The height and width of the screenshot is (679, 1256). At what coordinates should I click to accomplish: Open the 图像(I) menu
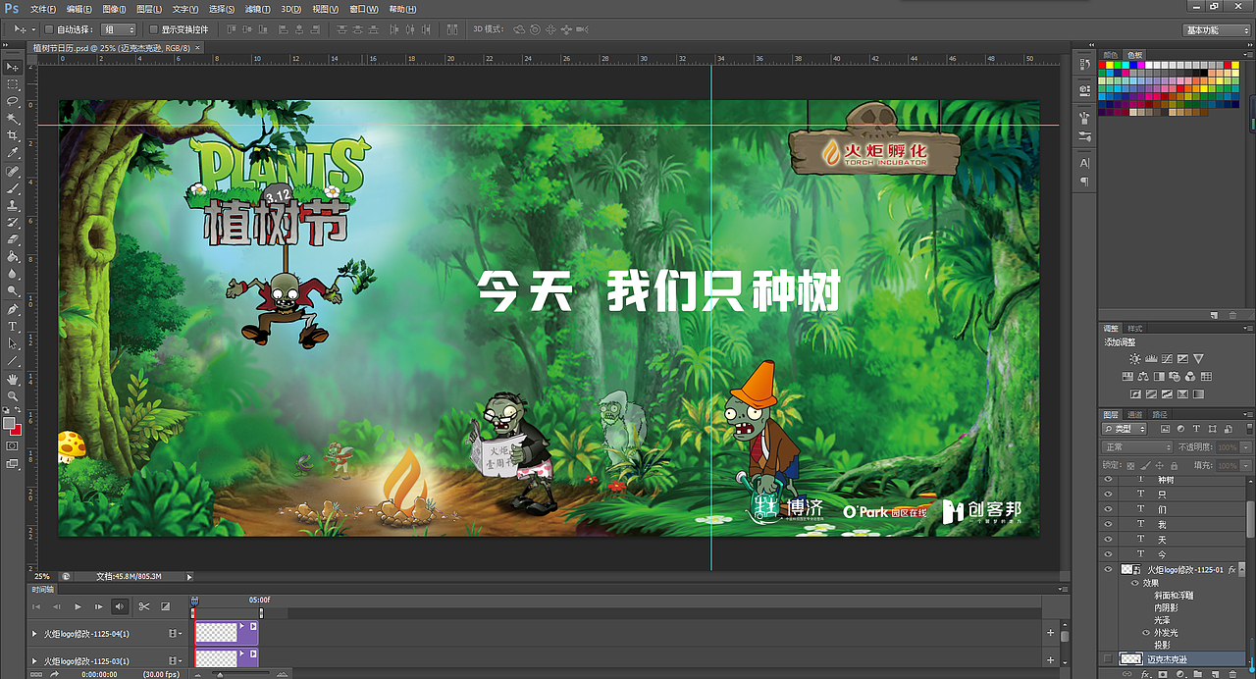tap(116, 9)
